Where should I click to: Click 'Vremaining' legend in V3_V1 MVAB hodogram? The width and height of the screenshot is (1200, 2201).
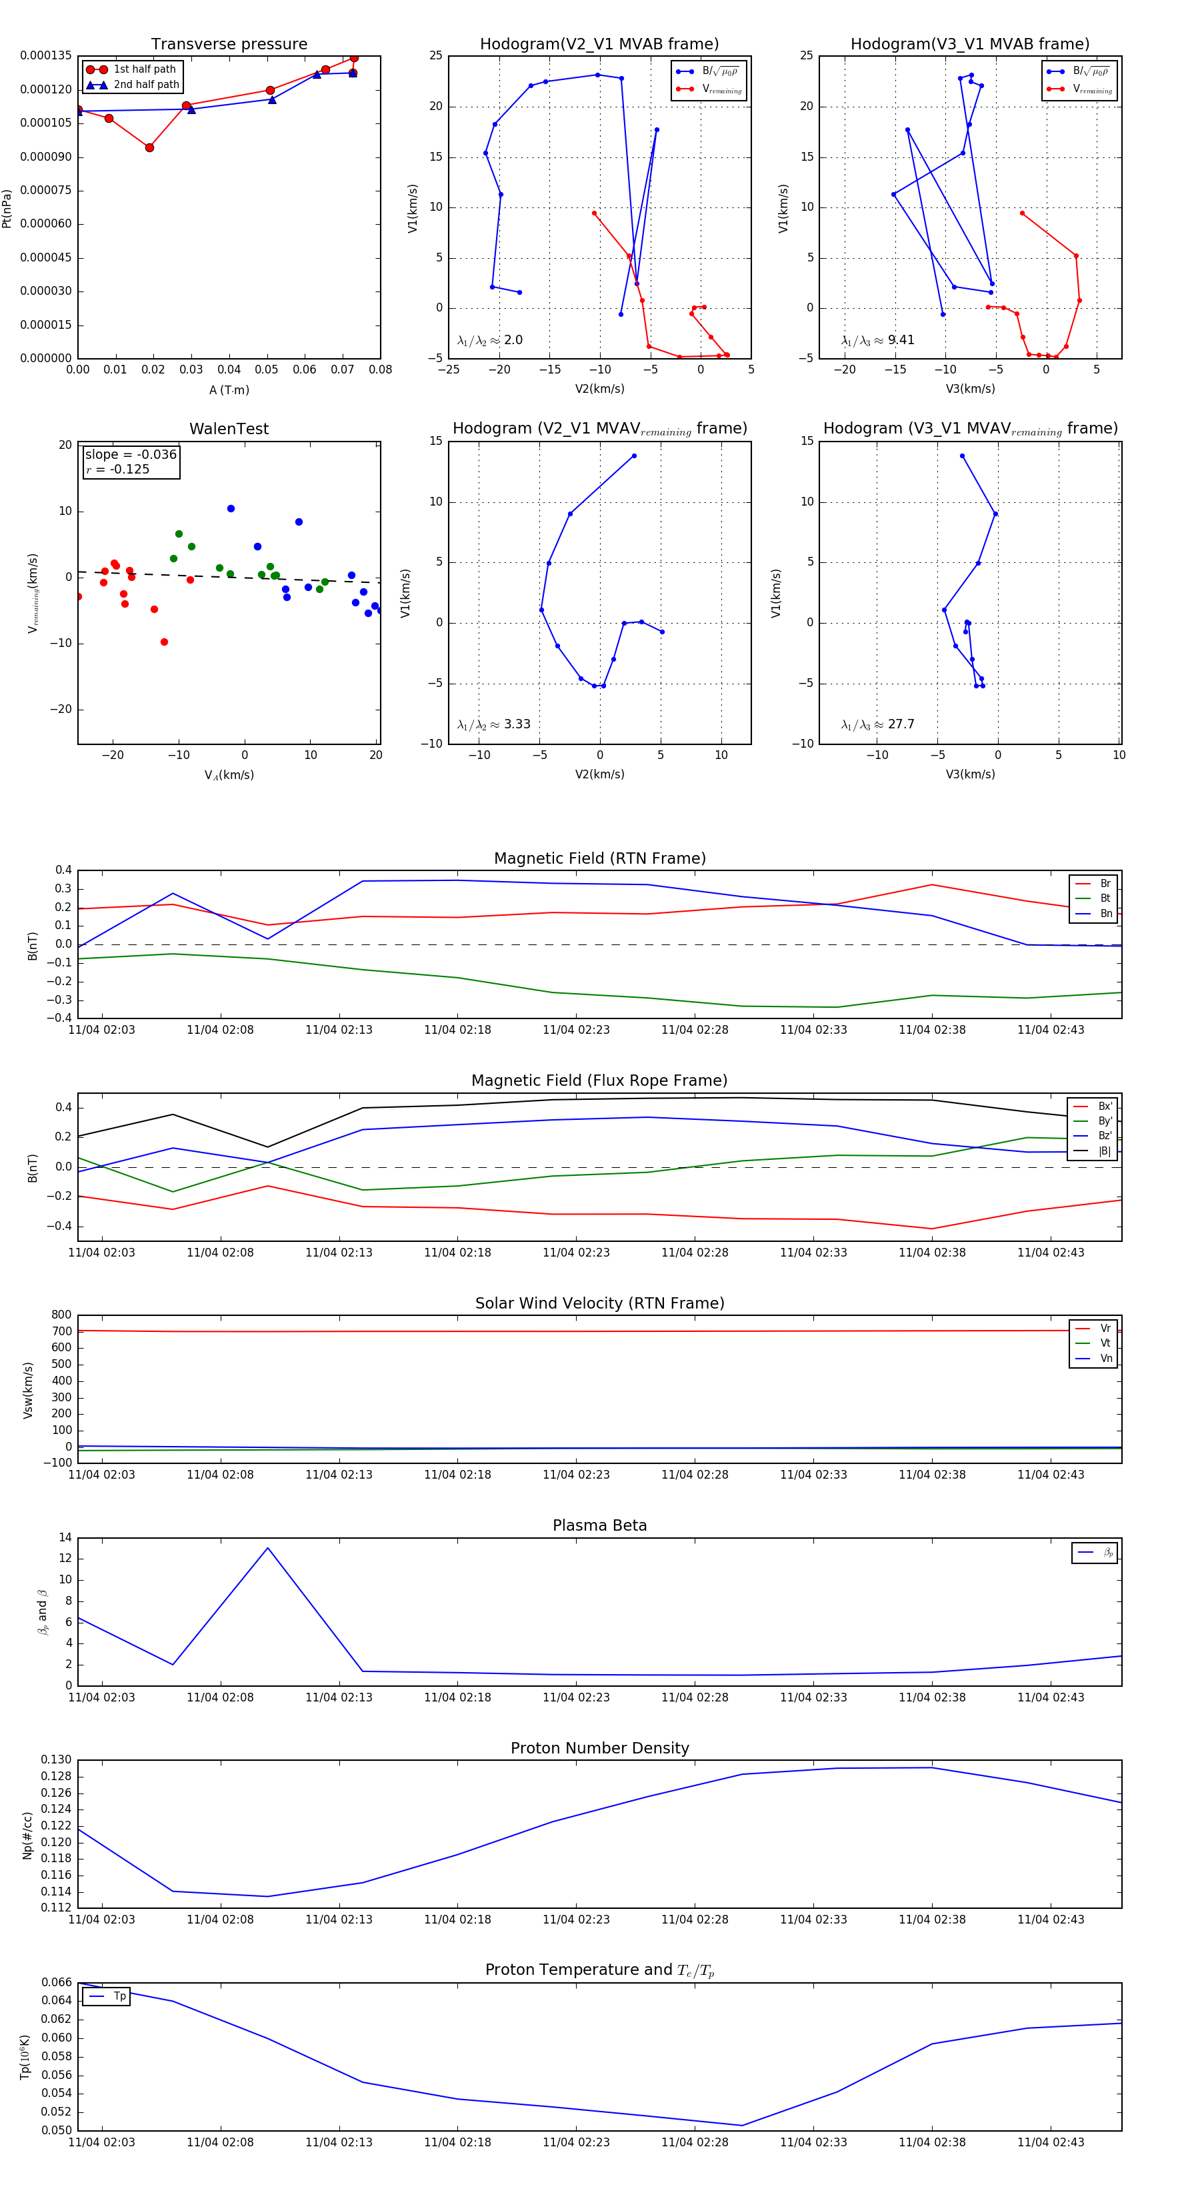(1079, 89)
